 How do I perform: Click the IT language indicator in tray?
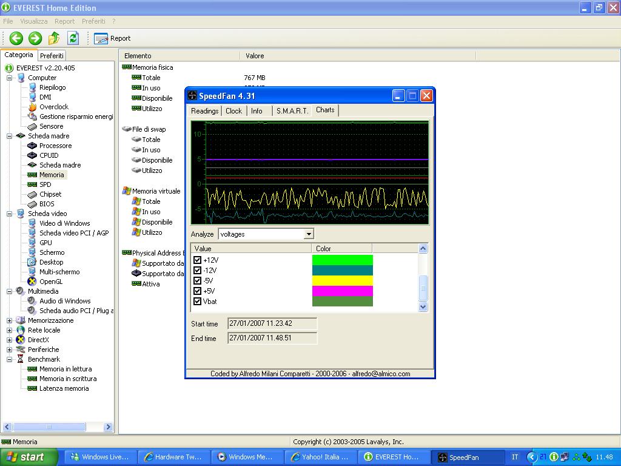(x=515, y=457)
